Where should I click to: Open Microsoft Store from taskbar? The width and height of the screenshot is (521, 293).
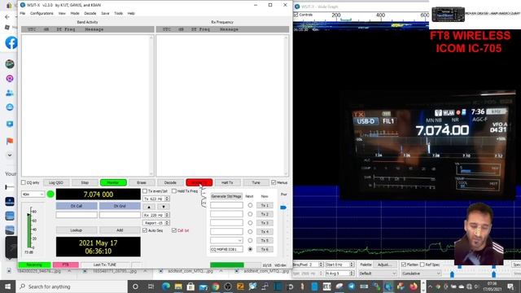(x=190, y=286)
